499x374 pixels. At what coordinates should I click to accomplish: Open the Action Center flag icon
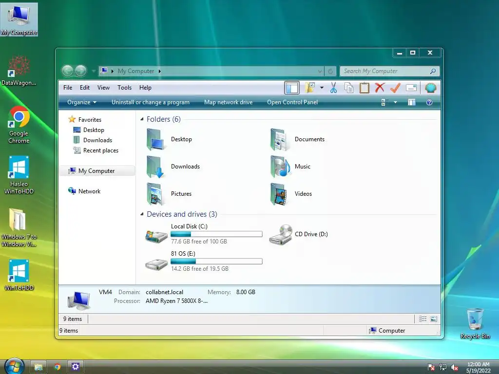click(431, 367)
